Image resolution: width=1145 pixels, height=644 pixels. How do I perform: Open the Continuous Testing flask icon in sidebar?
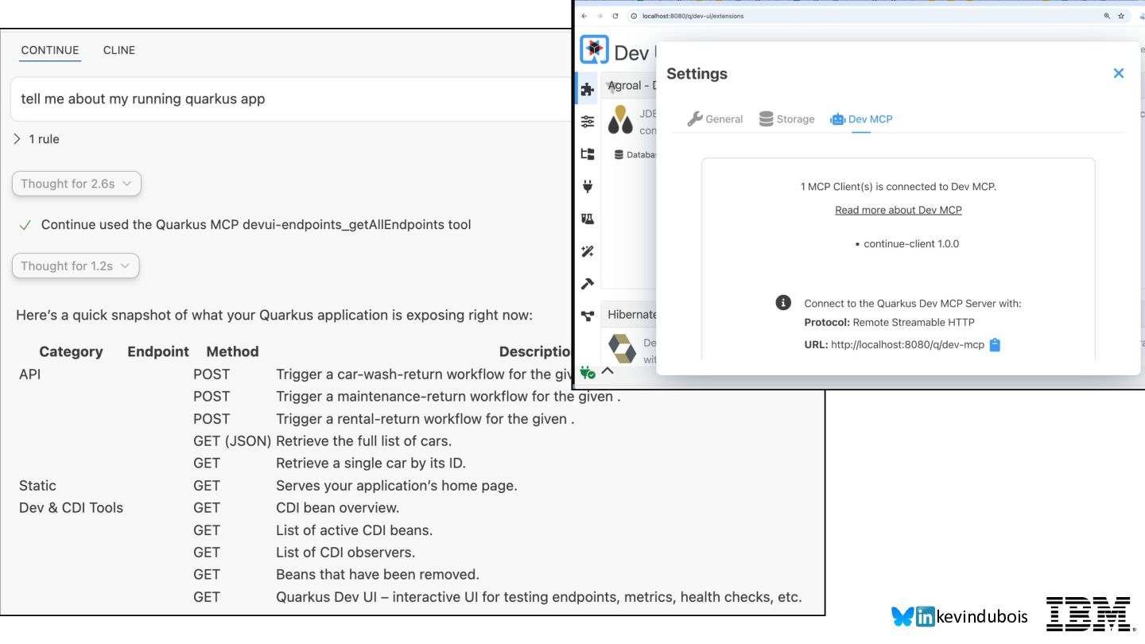(588, 219)
